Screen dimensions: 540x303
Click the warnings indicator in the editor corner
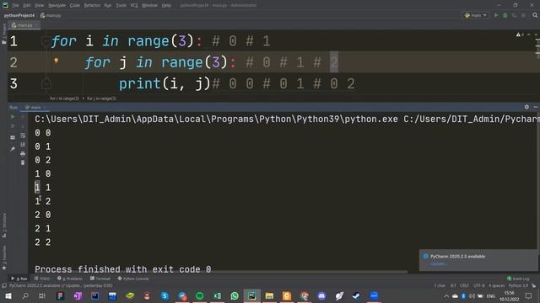520,35
